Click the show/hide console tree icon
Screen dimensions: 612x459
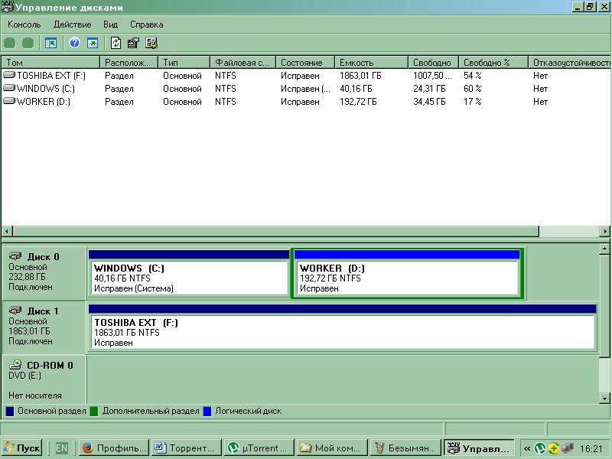50,43
